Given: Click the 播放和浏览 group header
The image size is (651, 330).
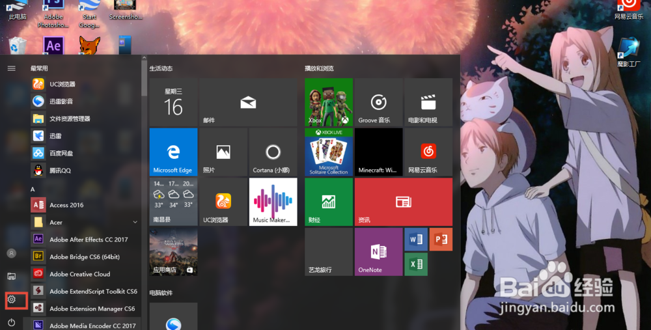Looking at the screenshot, I should pyautogui.click(x=319, y=68).
